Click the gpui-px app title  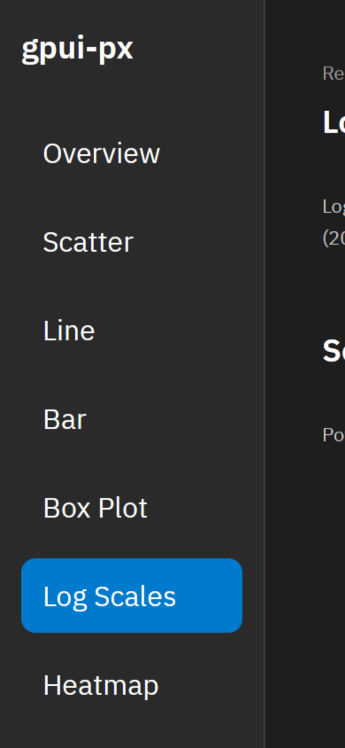pos(77,49)
